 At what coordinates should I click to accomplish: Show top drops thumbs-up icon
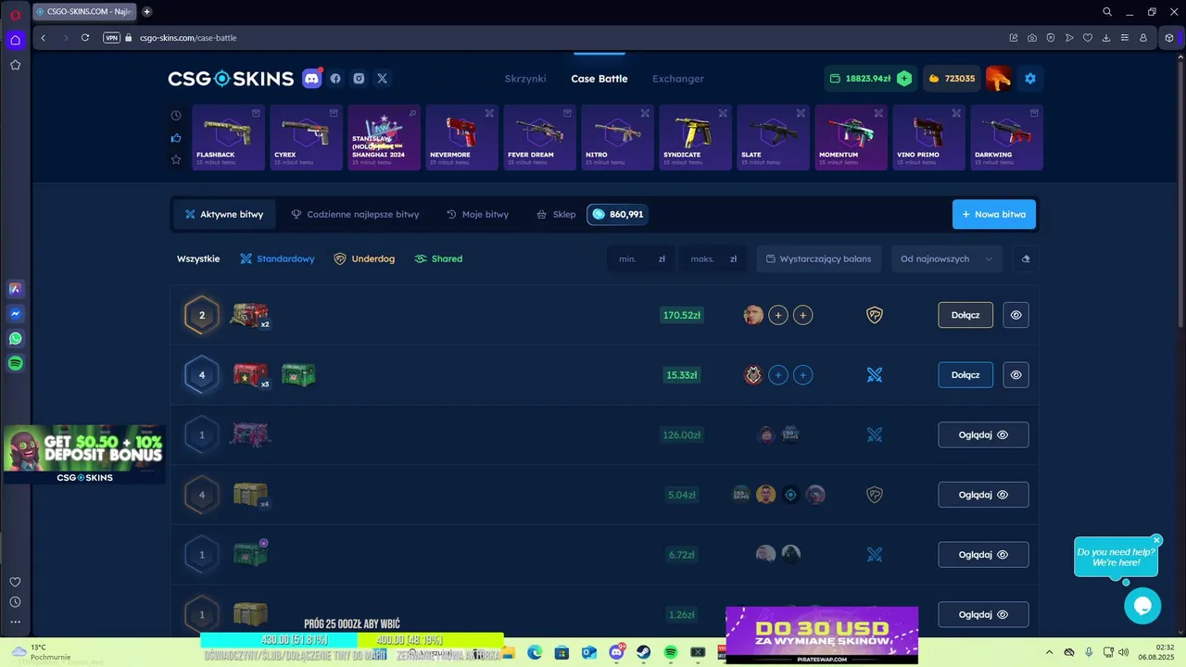[x=176, y=138]
